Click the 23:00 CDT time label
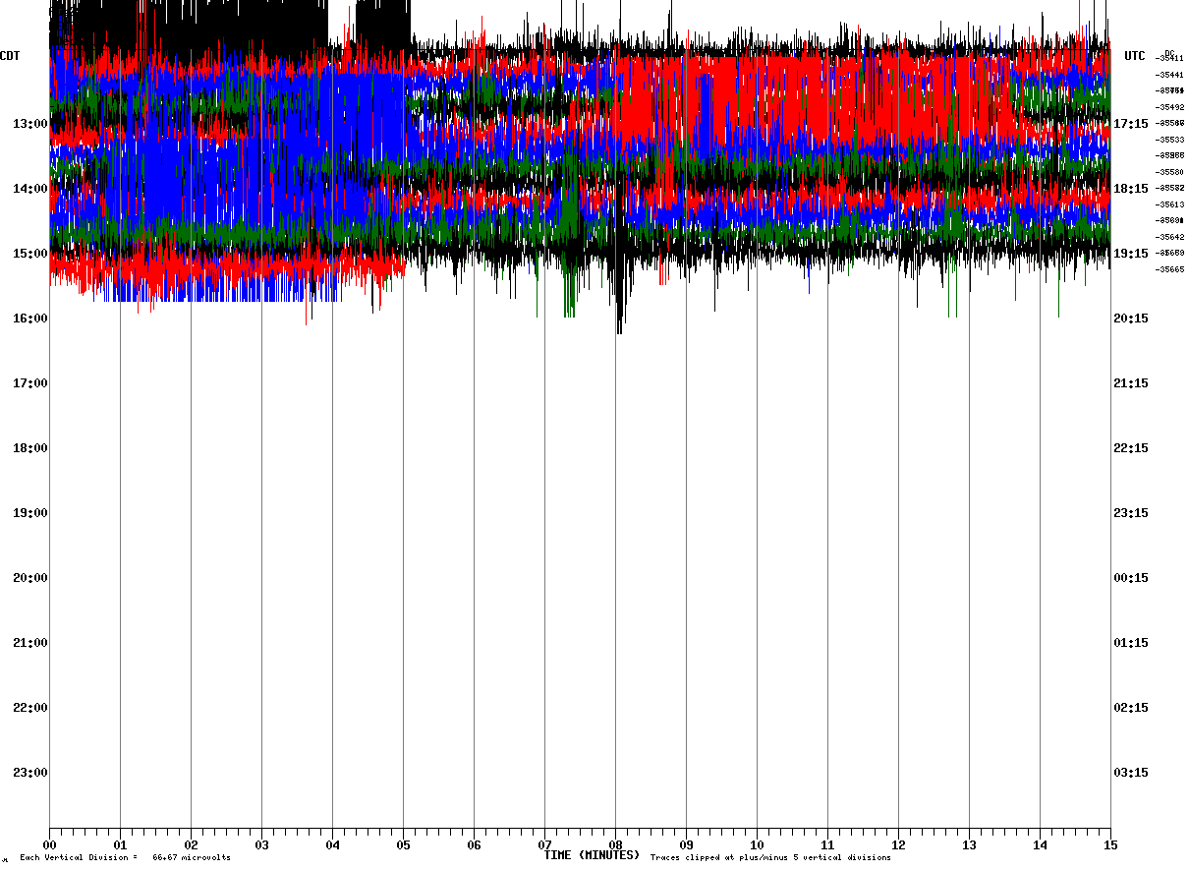Screen dimensions: 1189x871 (29, 773)
